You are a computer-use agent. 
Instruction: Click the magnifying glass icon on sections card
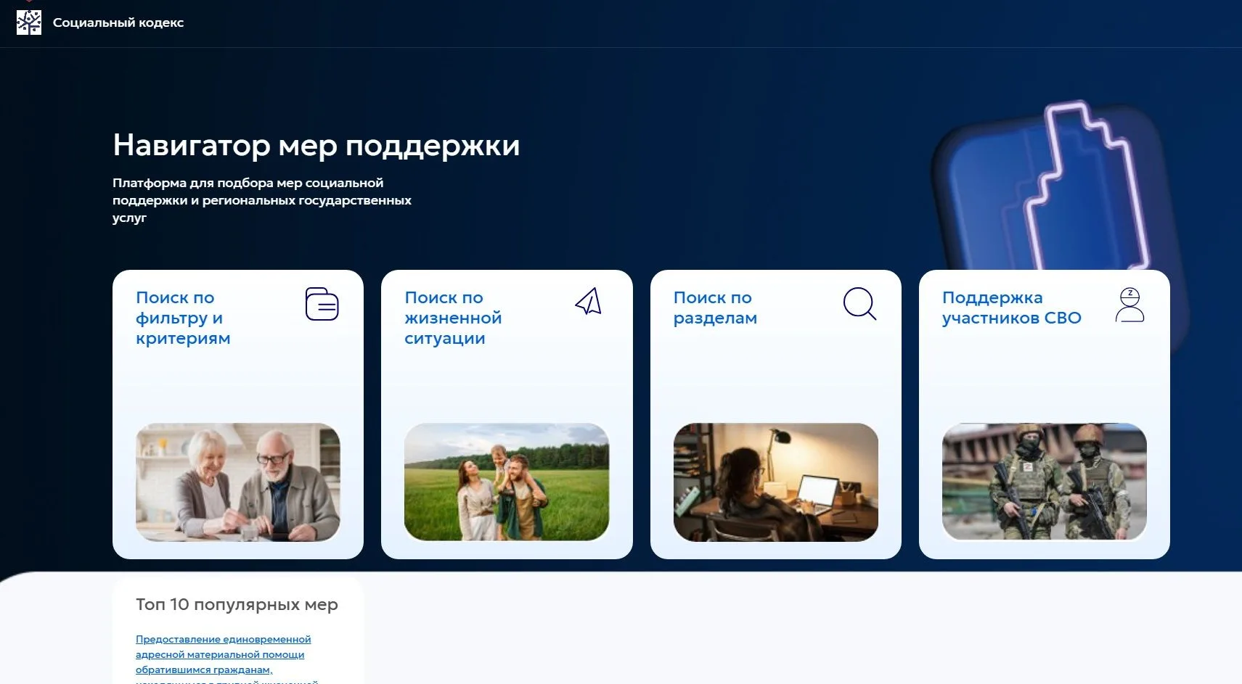pyautogui.click(x=859, y=303)
